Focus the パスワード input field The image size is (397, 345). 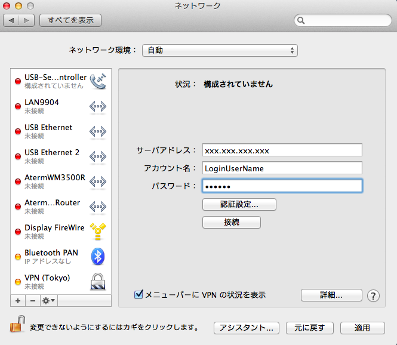pyautogui.click(x=282, y=186)
